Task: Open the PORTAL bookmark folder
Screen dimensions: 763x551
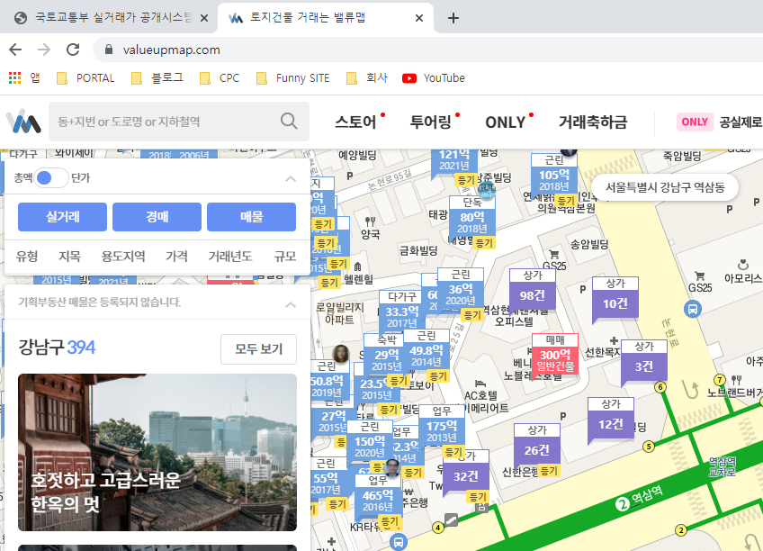Action: click(85, 78)
